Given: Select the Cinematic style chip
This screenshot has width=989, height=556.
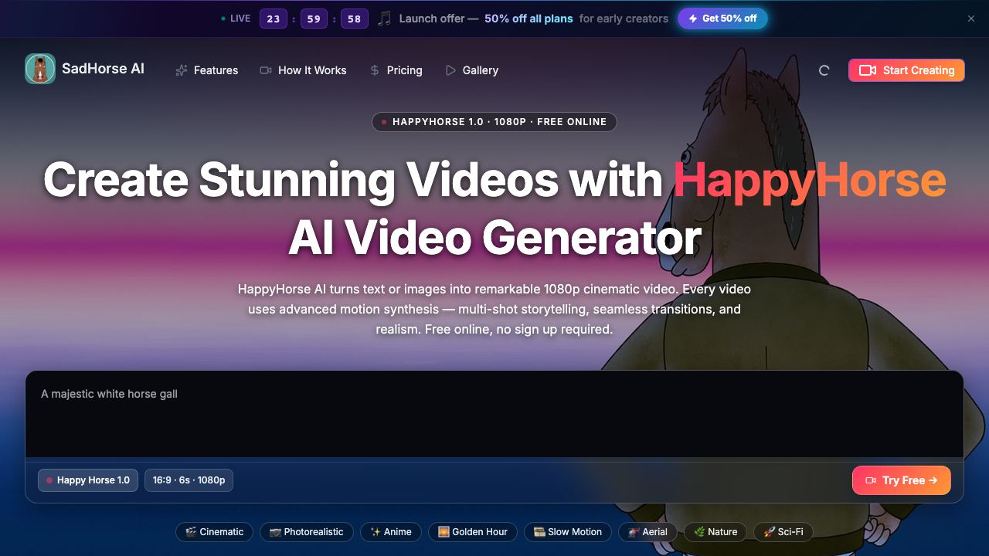Looking at the screenshot, I should pos(214,532).
